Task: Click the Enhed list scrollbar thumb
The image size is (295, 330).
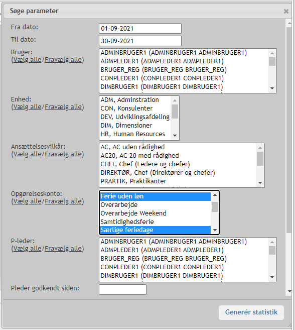Action: (175, 112)
